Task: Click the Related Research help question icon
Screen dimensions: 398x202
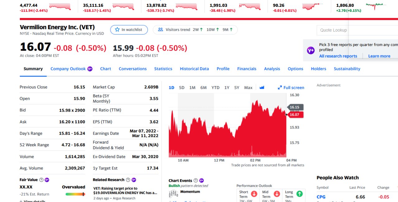Action: (127, 180)
